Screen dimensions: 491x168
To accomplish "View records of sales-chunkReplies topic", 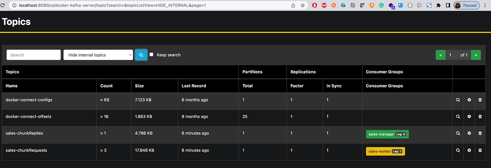I will 458,133.
